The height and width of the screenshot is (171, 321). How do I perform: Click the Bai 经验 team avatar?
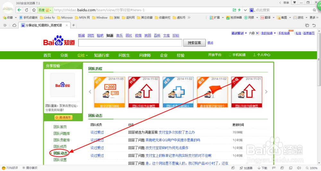63,85
